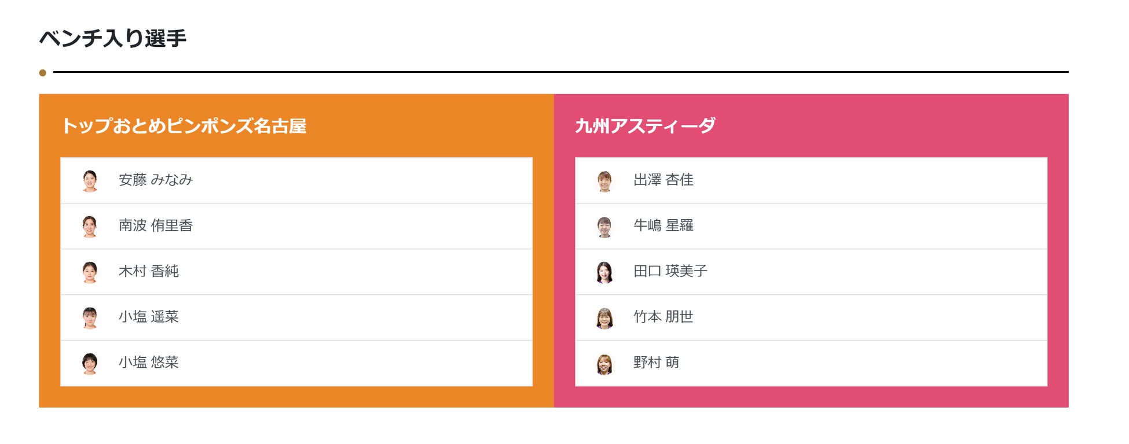Click the name 牛嶋 星羅
Image resolution: width=1129 pixels, height=444 pixels.
663,225
